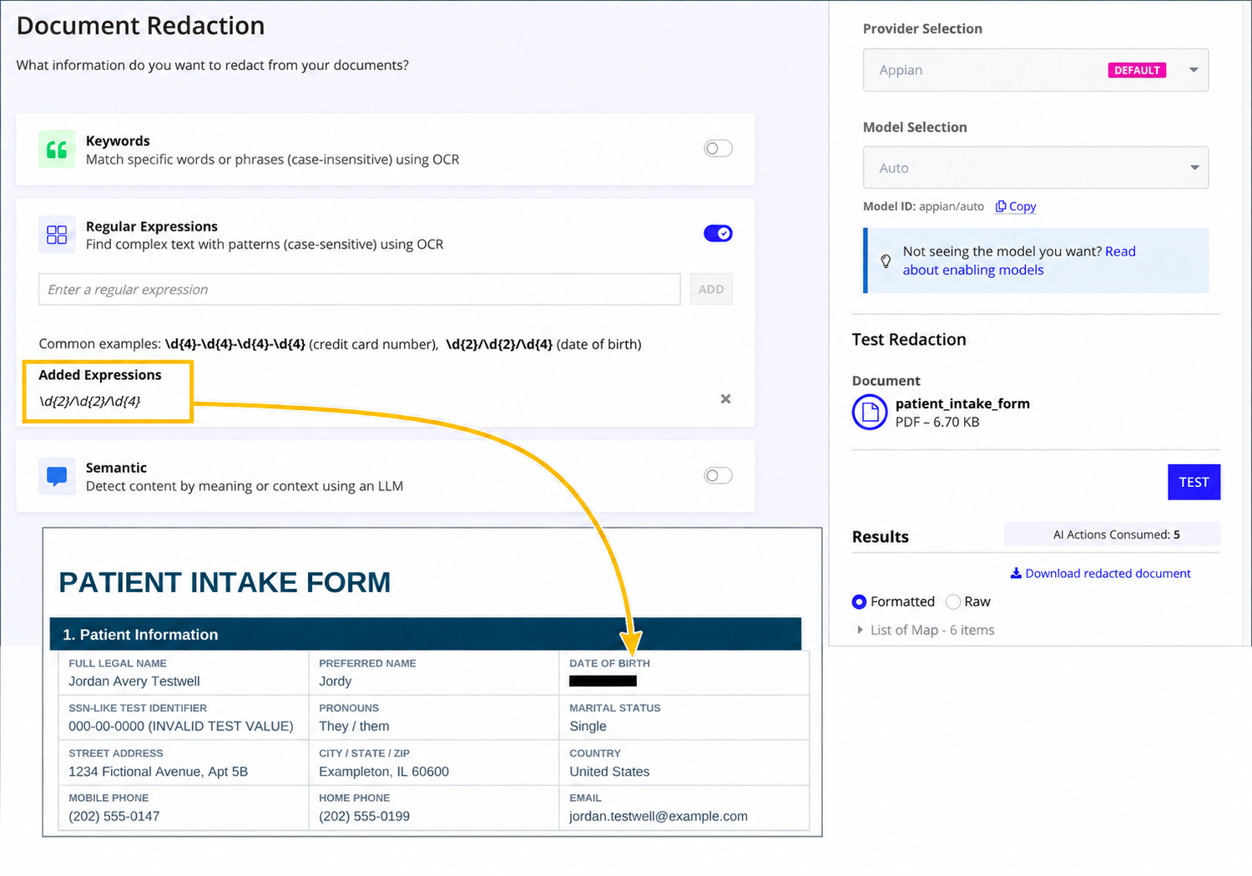1252x876 pixels.
Task: Click the pronouns value They / them
Action: pyautogui.click(x=354, y=727)
